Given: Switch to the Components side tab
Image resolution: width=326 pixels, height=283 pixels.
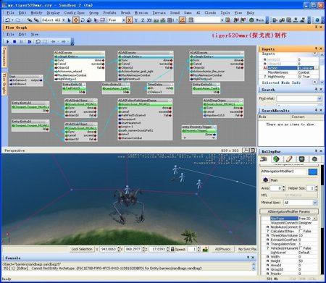Looking at the screenshot, I should click(x=4, y=57).
